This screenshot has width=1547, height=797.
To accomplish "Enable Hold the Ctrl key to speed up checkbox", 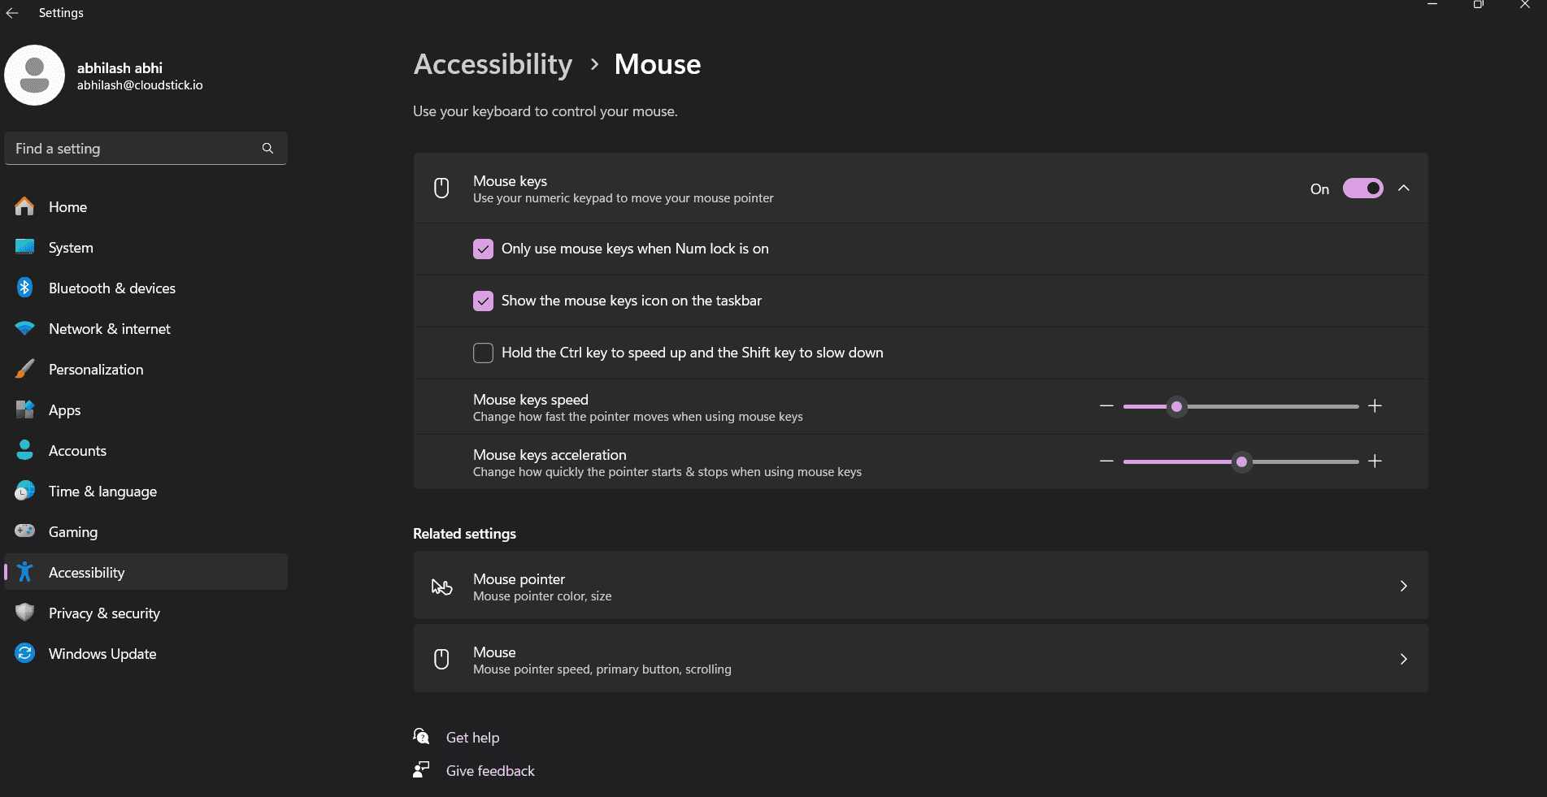I will pyautogui.click(x=483, y=353).
